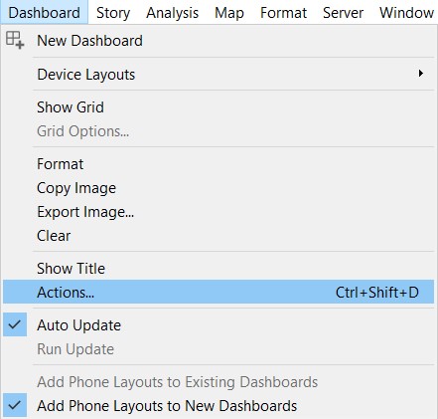Choose Export Image... option
This screenshot has height=419, width=438.
tap(219, 212)
